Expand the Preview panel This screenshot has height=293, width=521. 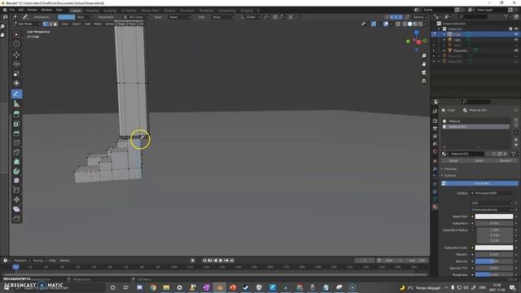coord(450,168)
